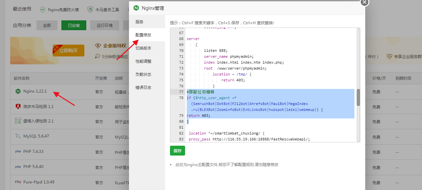The width and height of the screenshot is (422, 190).
Task: Click the Nginx免费防火墙 shield icon
Action: click(x=43, y=10)
